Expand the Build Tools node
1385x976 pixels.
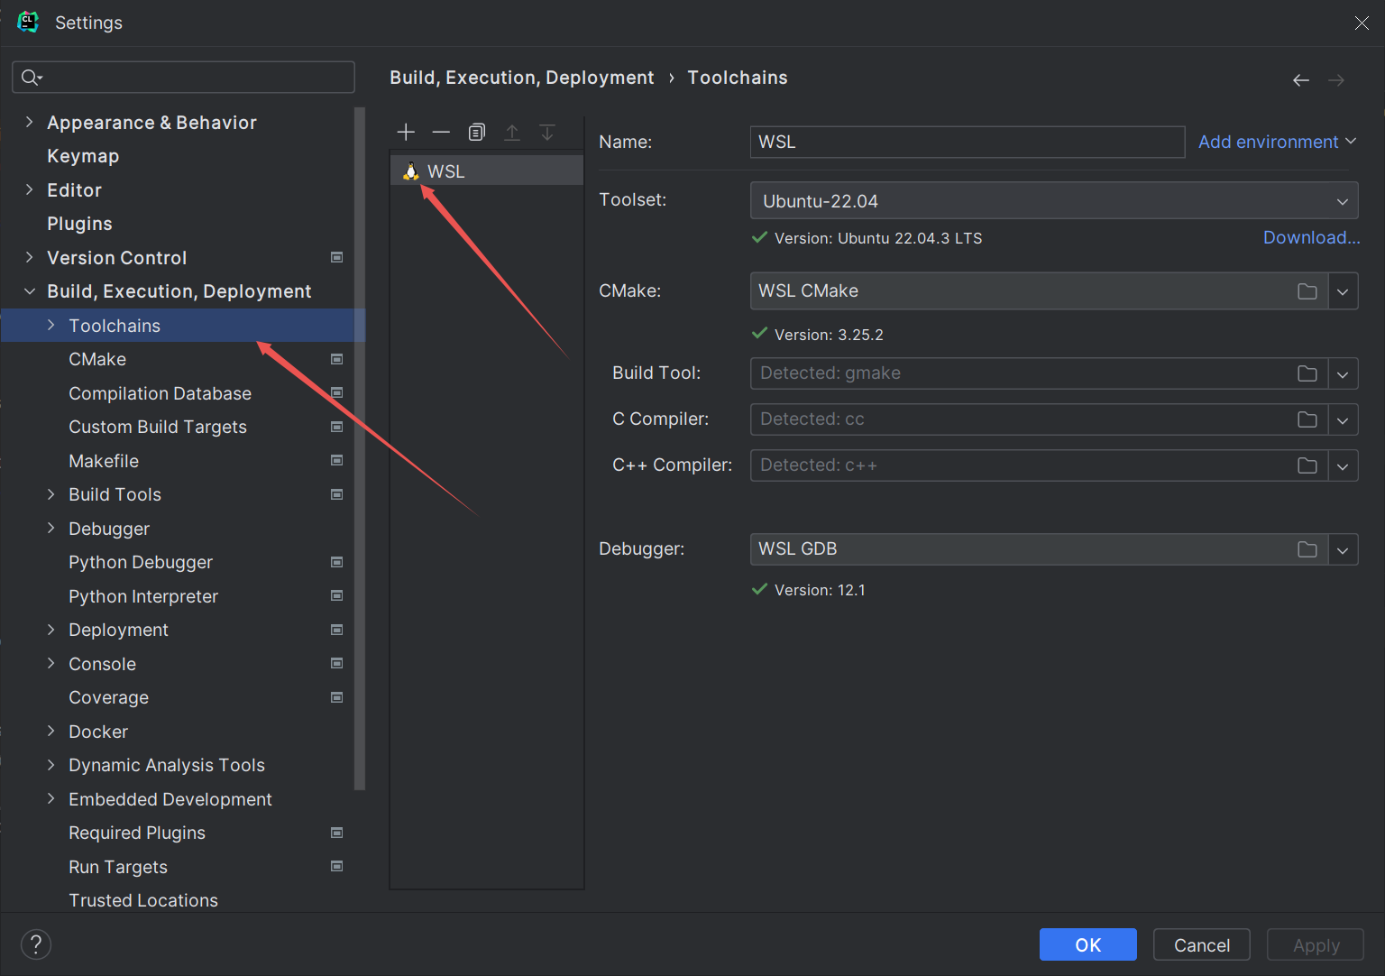coord(50,494)
